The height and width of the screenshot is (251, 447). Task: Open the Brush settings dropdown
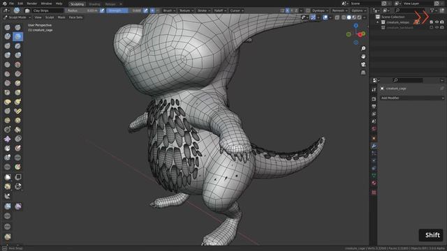169,10
